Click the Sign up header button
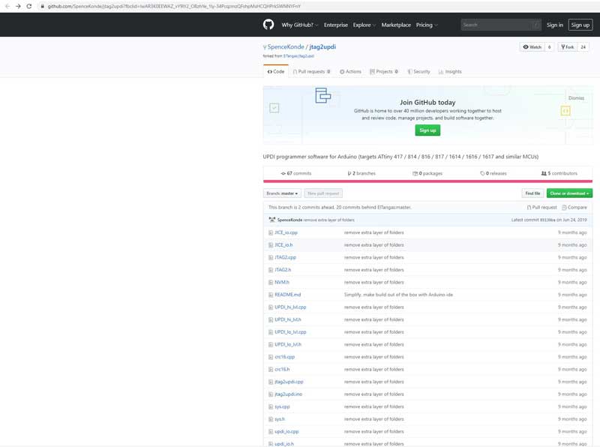Viewport: 600px width, 447px height. [580, 25]
